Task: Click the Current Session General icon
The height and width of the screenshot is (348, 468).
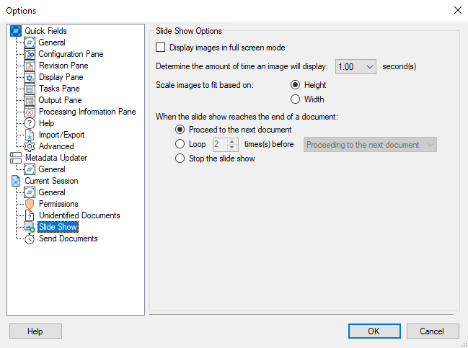Action: (30, 192)
